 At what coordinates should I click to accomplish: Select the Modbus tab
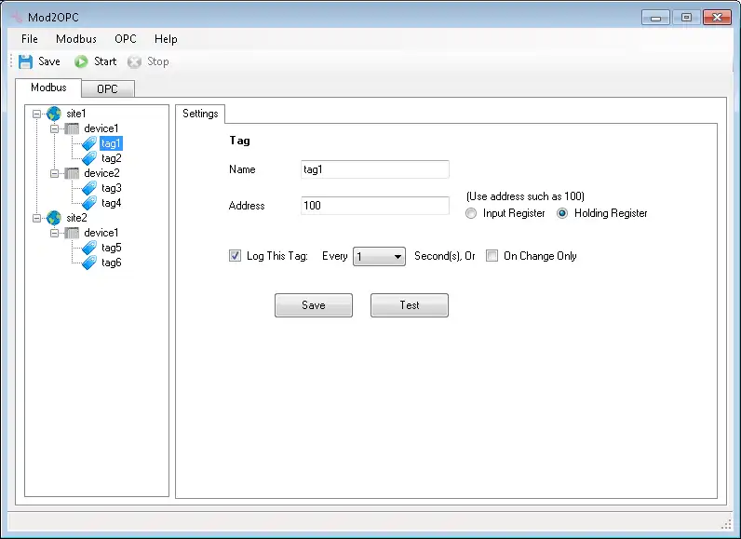click(x=48, y=88)
